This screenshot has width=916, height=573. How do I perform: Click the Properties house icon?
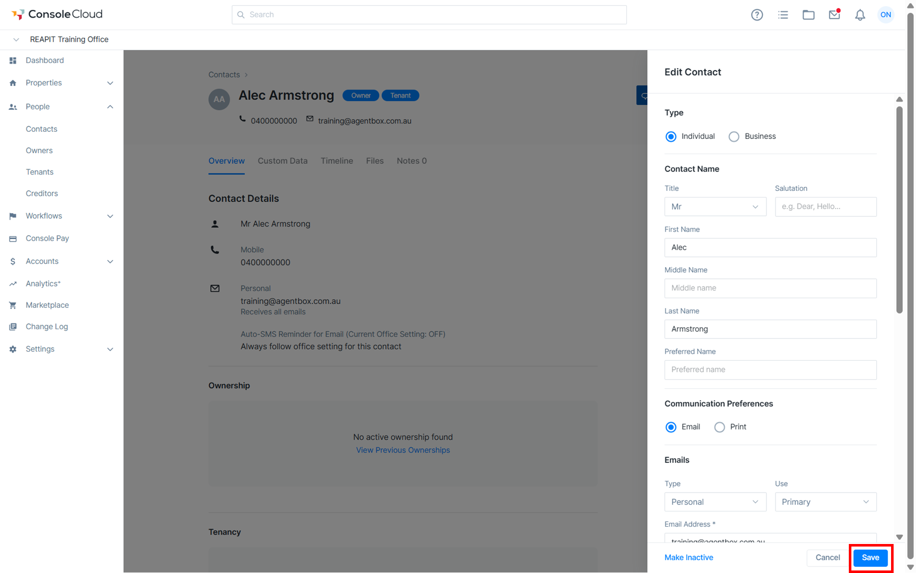tap(13, 83)
